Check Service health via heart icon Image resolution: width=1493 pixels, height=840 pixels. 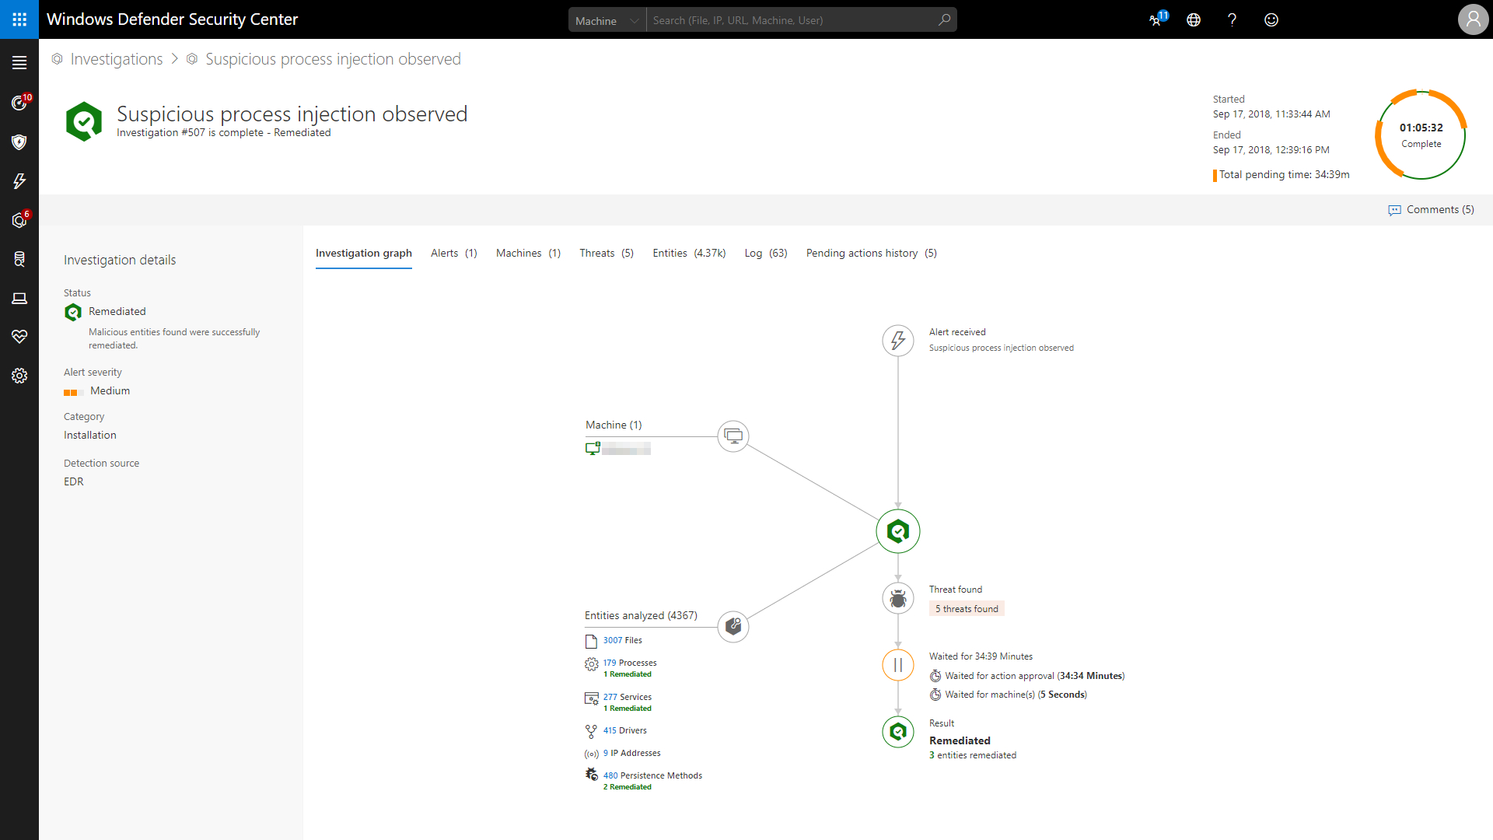19,337
